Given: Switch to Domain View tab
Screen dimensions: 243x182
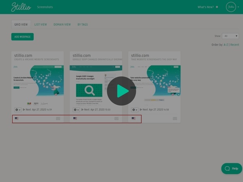Looking at the screenshot, I should 62,24.
